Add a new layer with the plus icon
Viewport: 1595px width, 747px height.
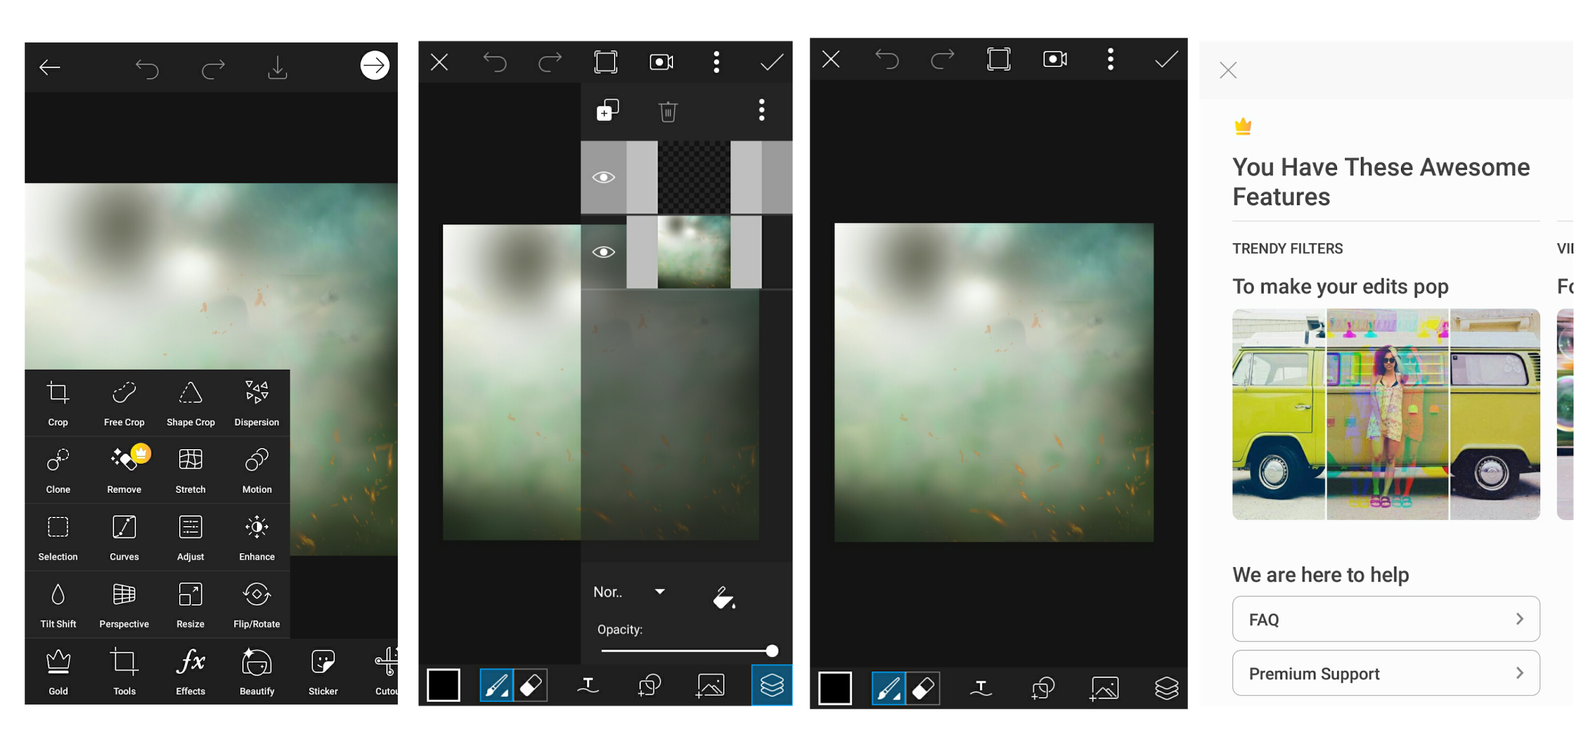click(607, 111)
